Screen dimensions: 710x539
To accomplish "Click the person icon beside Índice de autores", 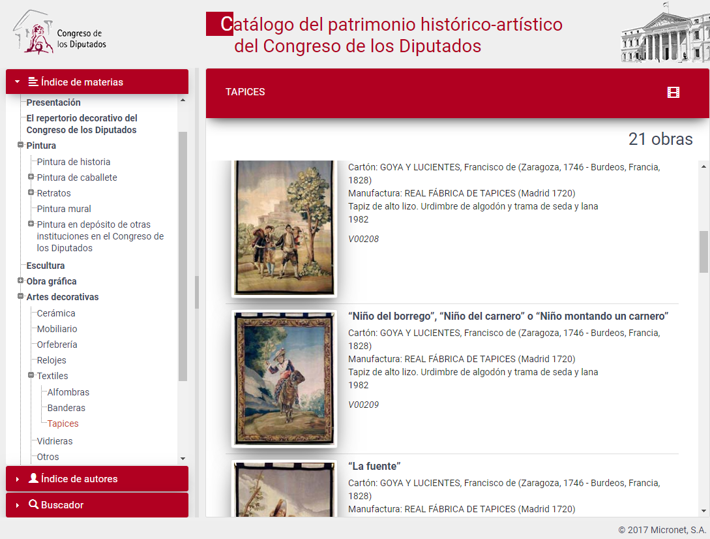I will click(x=33, y=478).
